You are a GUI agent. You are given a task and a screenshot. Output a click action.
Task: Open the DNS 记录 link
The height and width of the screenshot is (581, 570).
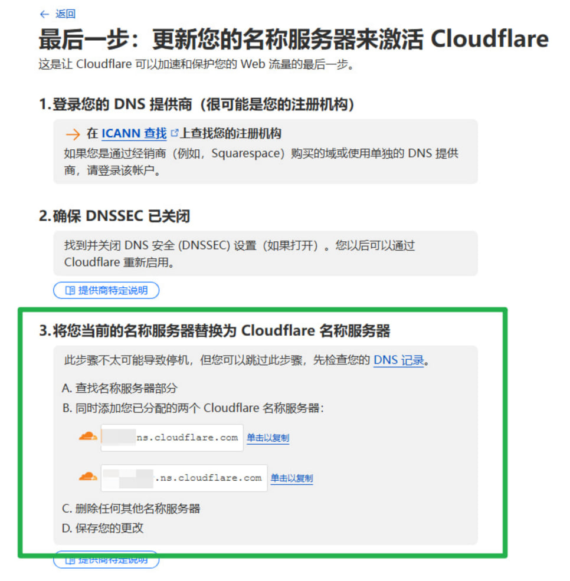coord(399,360)
